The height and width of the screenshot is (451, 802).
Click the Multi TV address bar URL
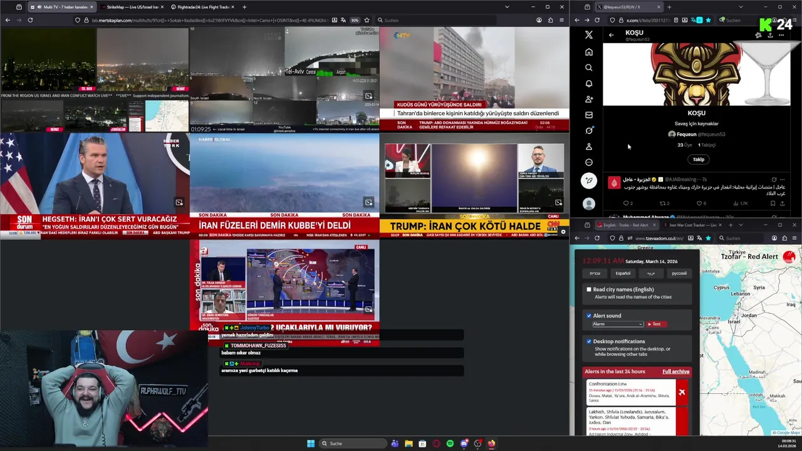click(210, 20)
